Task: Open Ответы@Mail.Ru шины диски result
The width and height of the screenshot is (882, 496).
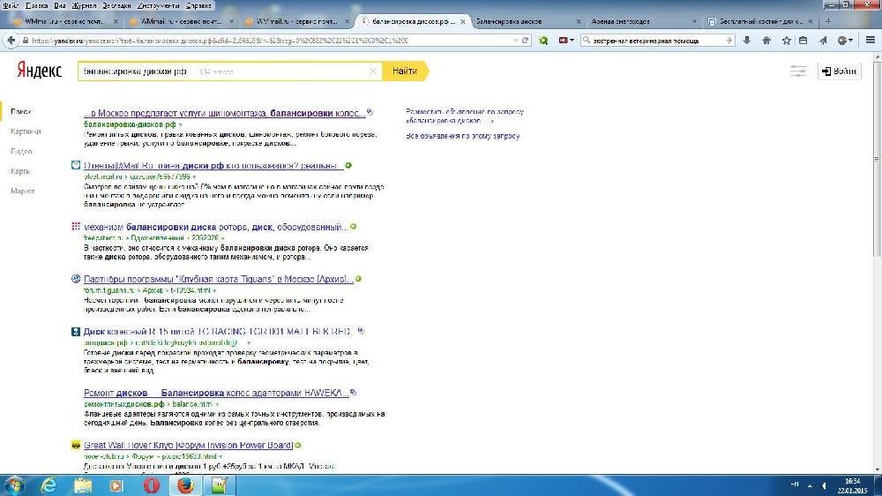Action: click(x=213, y=166)
